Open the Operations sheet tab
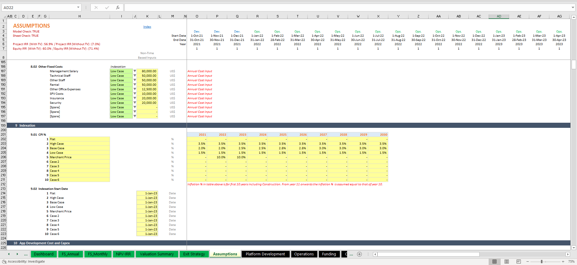This screenshot has width=577, height=265. (304, 254)
